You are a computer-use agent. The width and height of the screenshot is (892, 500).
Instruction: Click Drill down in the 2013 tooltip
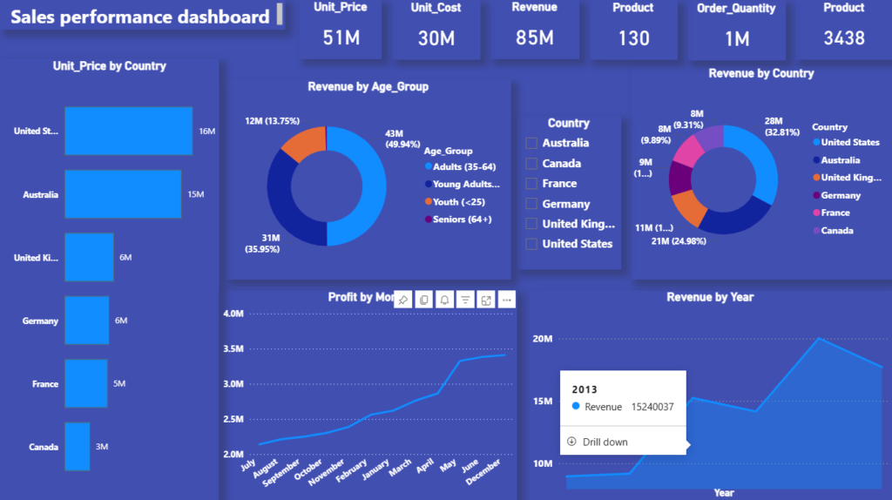pos(605,442)
